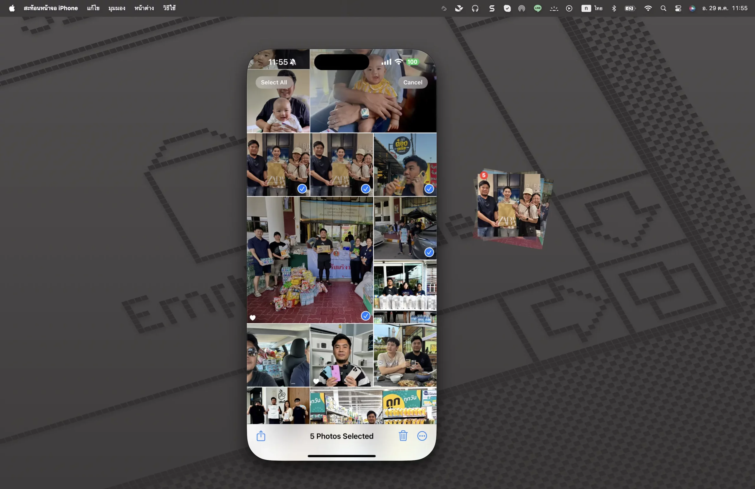
Task: Open the มุมมอง menu
Action: click(116, 8)
